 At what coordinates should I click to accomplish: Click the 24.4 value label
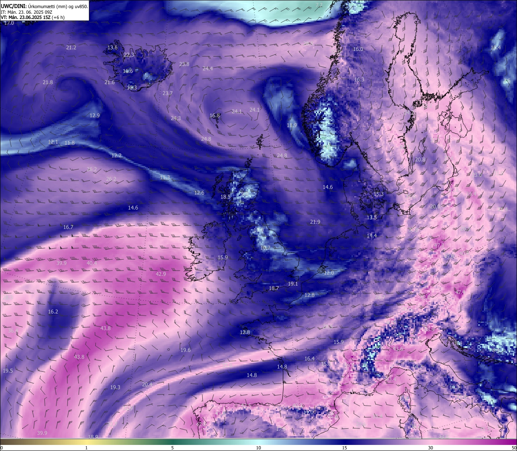click(x=208, y=68)
